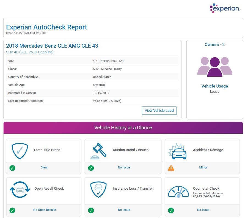Viewport: 245px width, 218px height.
Task: Click the Country of Assembly label
Action: pyautogui.click(x=23, y=77)
